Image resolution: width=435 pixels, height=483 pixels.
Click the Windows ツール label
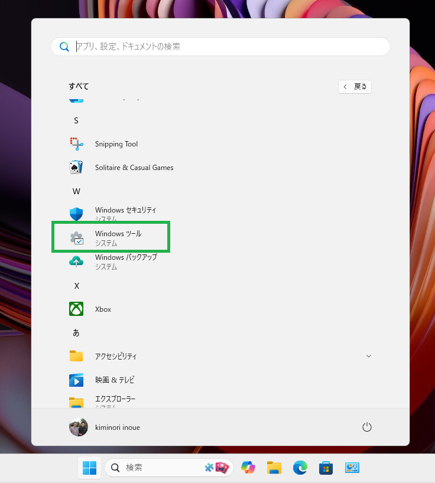[118, 234]
